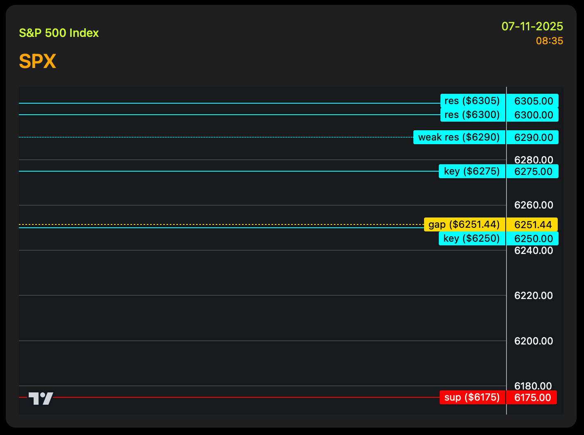
Task: Click the "6280.00" axis value
Action: 534,160
